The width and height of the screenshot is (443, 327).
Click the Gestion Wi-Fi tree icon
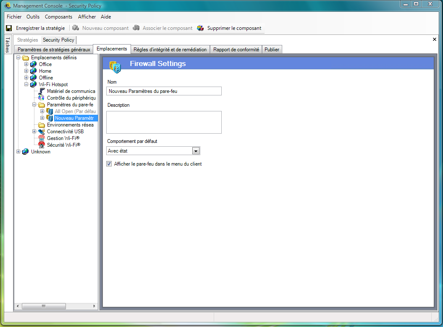tap(42, 138)
